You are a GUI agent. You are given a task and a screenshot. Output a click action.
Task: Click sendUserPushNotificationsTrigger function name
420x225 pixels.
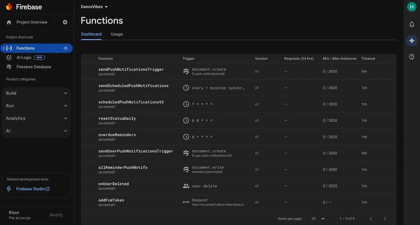click(136, 151)
